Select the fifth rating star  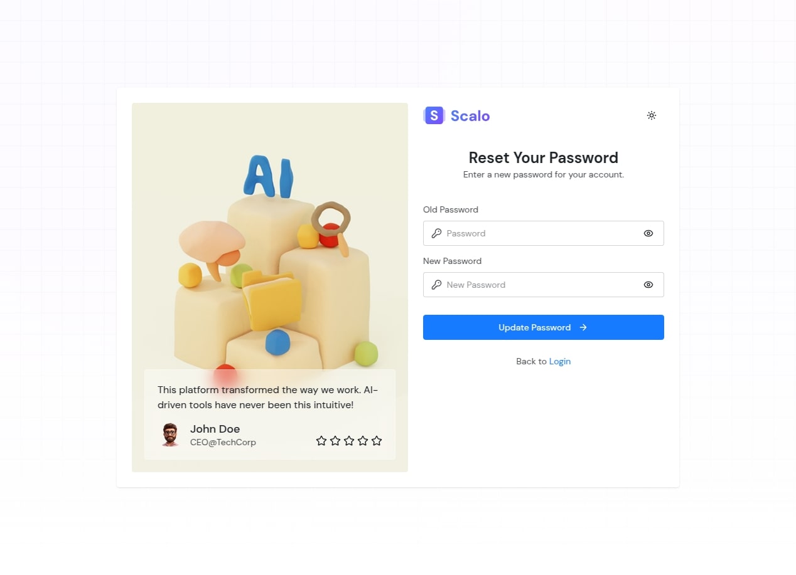pos(377,441)
